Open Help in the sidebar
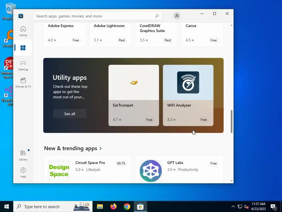Viewport: 282px width, 212px height. (23, 172)
